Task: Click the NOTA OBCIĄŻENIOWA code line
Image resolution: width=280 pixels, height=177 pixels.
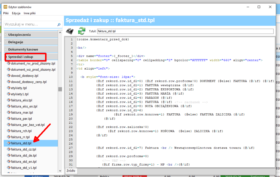Action: pyautogui.click(x=144, y=106)
